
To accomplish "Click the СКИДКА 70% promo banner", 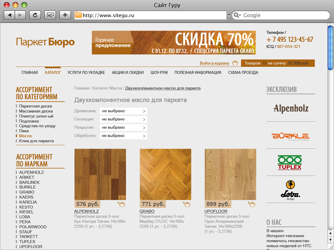I will tap(174, 42).
